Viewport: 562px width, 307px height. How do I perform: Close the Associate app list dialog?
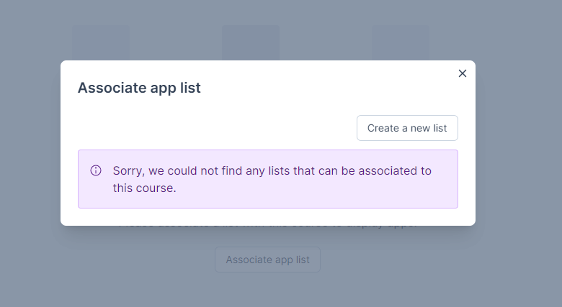pyautogui.click(x=463, y=73)
